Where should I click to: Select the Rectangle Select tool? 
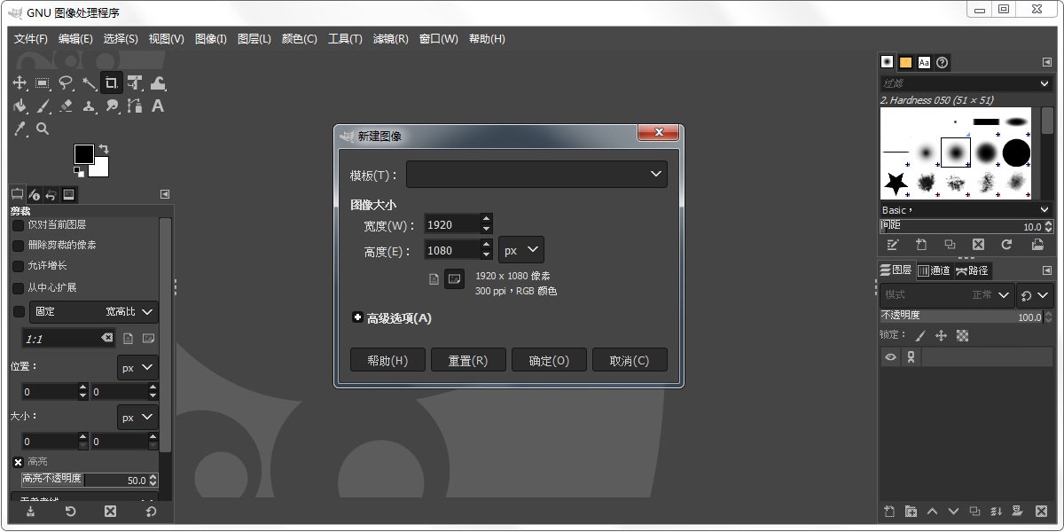click(42, 82)
